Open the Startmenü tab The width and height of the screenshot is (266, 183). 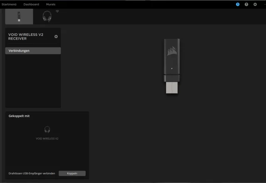point(9,4)
